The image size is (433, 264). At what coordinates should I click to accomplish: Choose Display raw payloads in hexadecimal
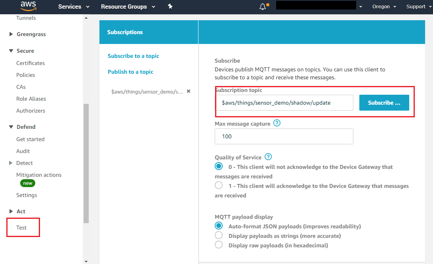pos(219,245)
